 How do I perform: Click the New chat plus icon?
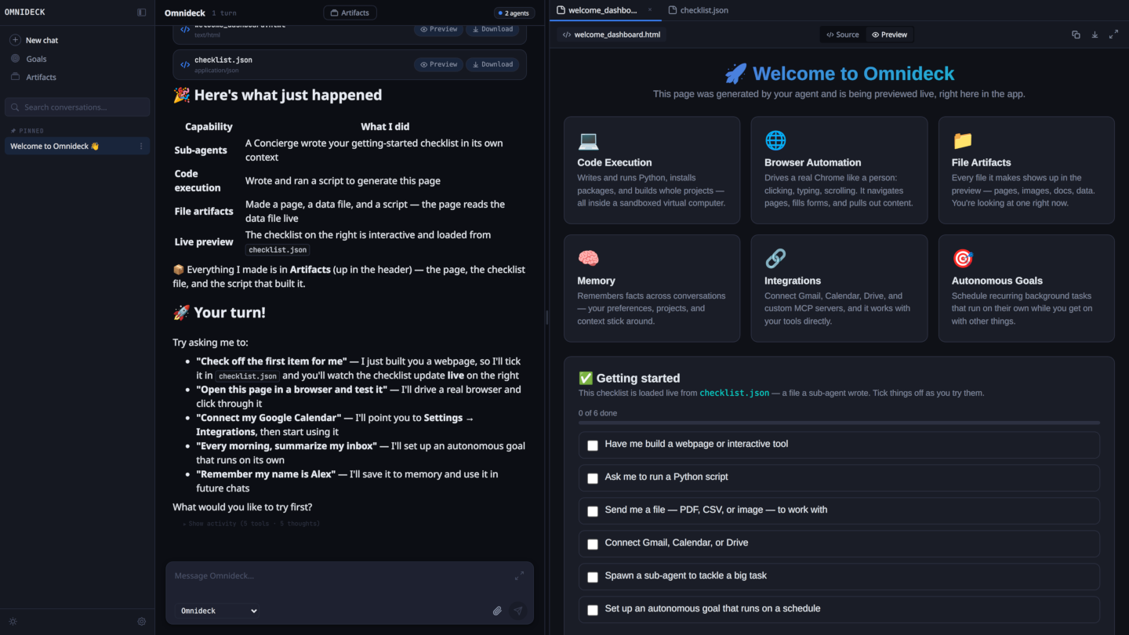coord(15,40)
